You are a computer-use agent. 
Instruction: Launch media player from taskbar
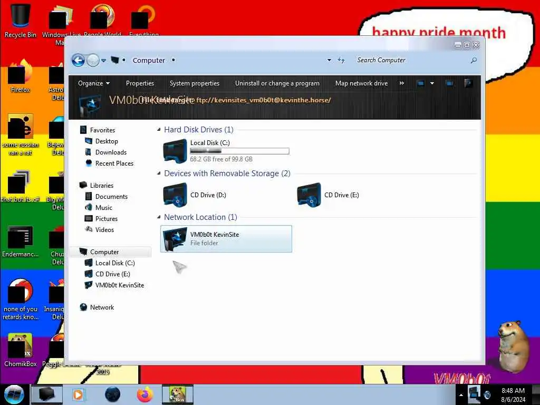tap(78, 394)
